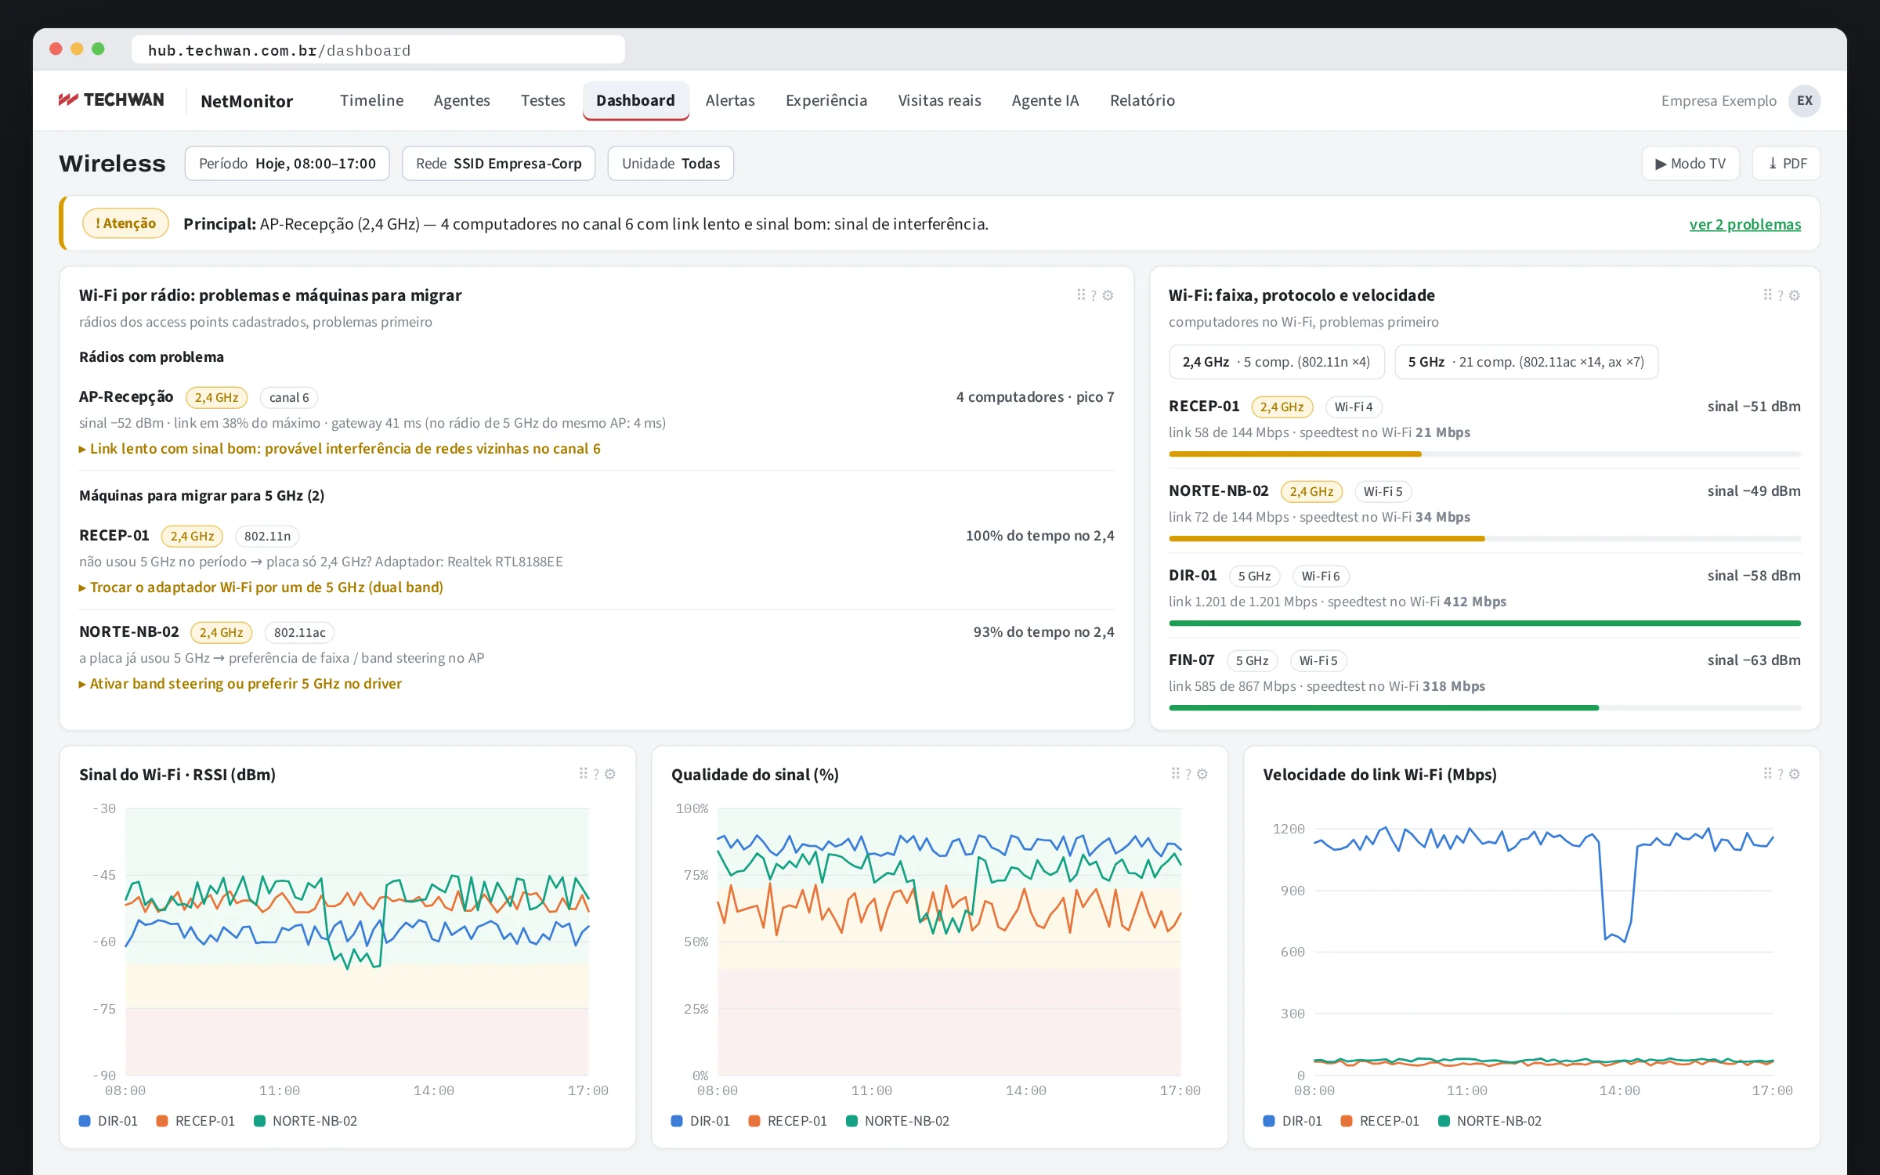Switch to the Timeline tab
Image resolution: width=1880 pixels, height=1175 pixels.
tap(372, 100)
